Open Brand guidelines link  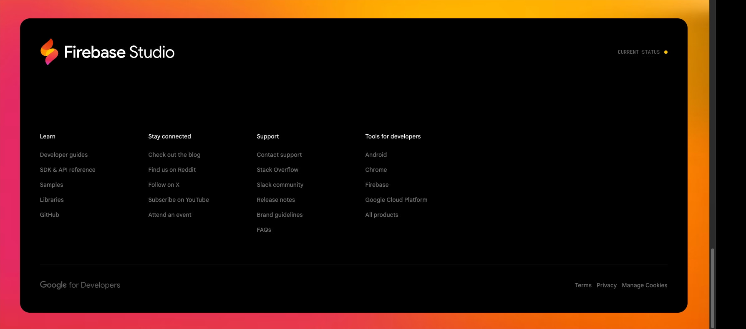[280, 215]
